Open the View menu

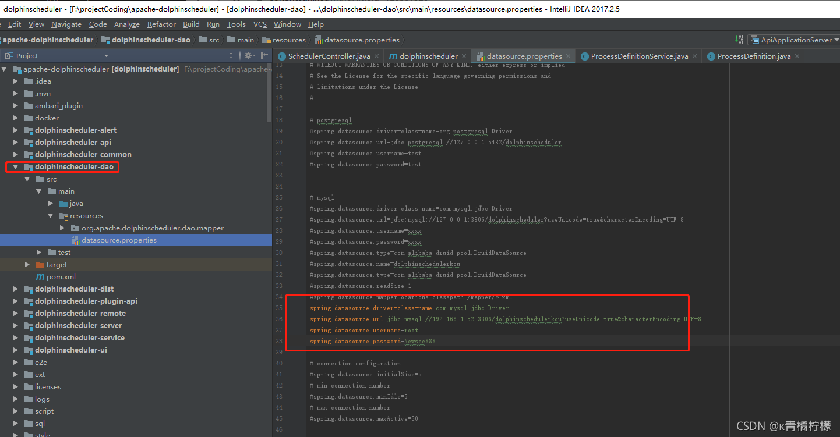pos(36,24)
